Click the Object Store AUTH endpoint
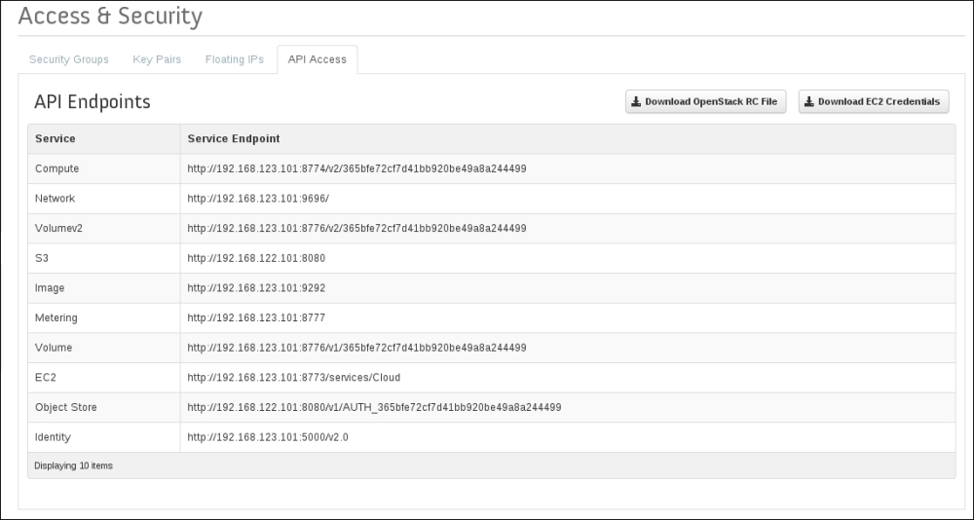Image resolution: width=974 pixels, height=520 pixels. tap(375, 407)
